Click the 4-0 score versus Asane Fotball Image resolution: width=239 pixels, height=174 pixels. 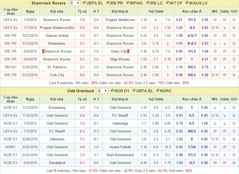point(82,147)
